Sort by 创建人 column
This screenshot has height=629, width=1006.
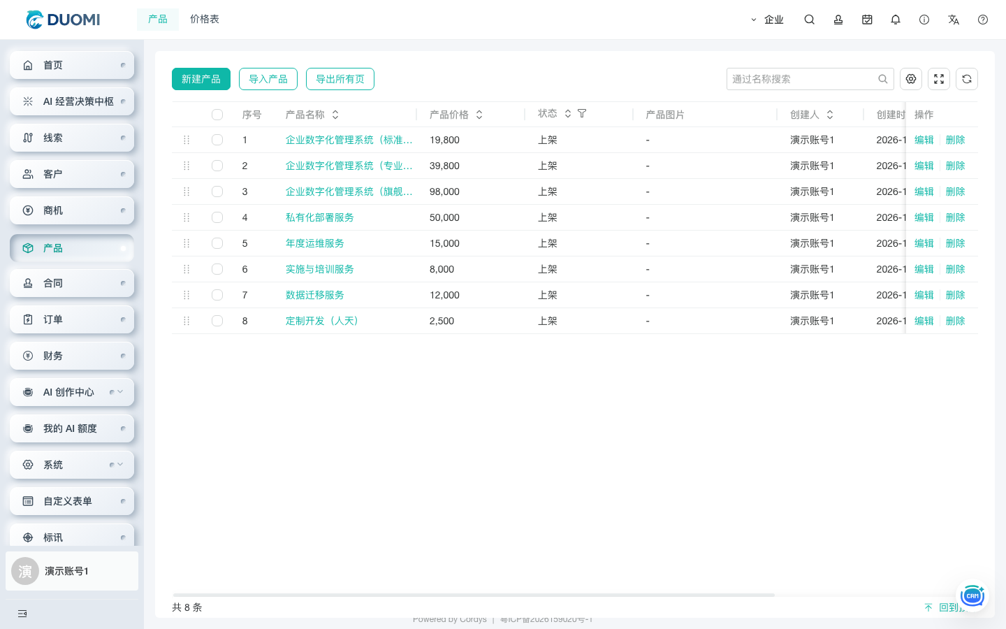pyautogui.click(x=830, y=115)
